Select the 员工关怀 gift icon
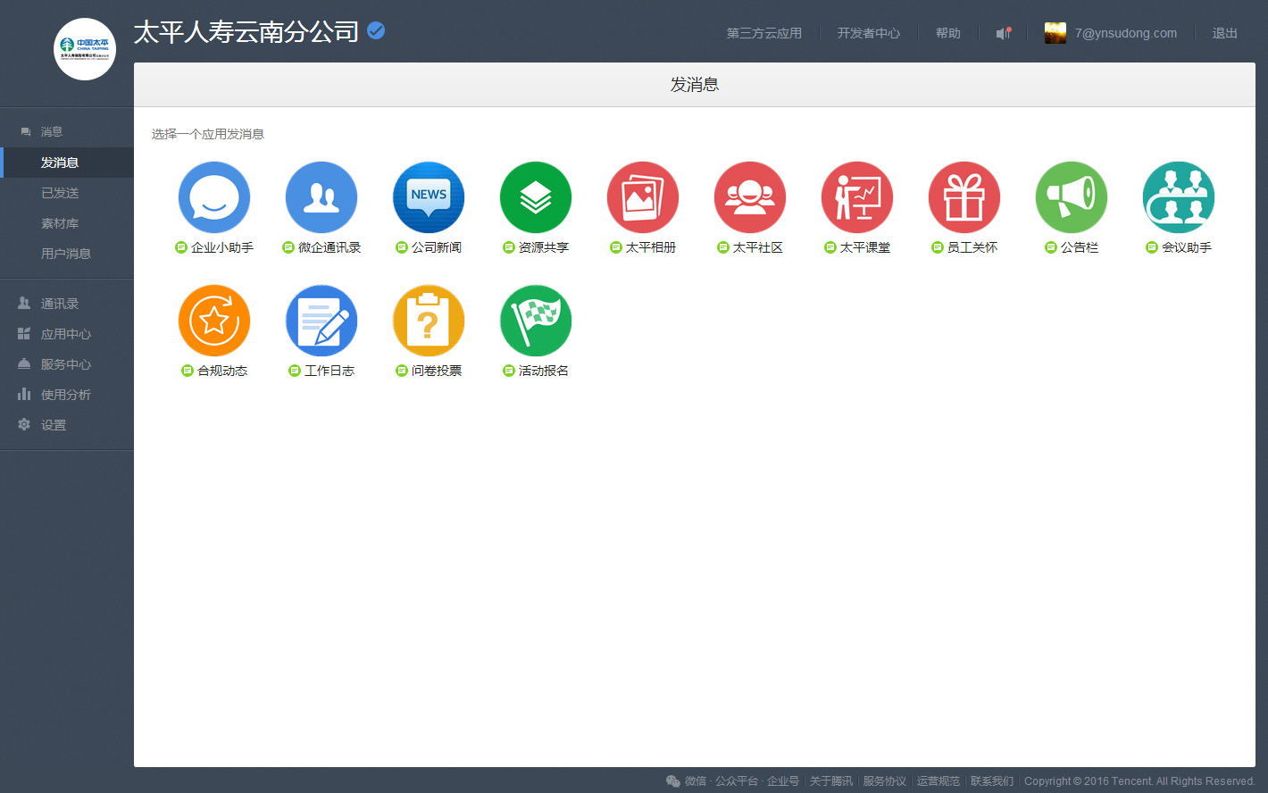 click(964, 197)
